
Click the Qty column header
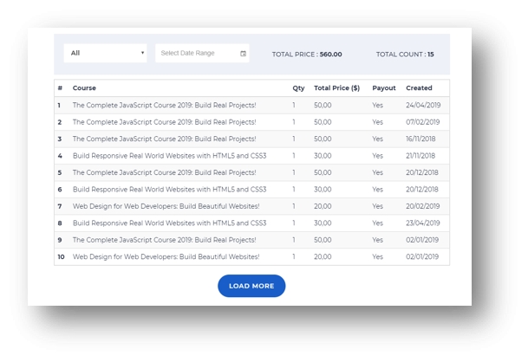click(x=298, y=88)
